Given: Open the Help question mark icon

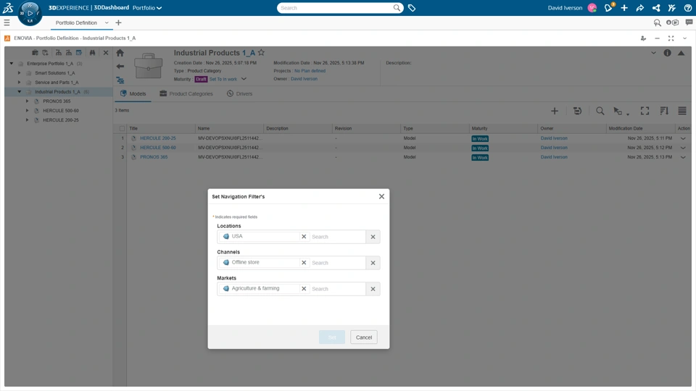Looking at the screenshot, I should coord(687,8).
